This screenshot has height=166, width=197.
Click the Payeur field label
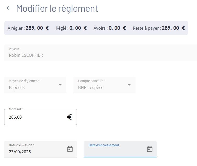(x=15, y=49)
